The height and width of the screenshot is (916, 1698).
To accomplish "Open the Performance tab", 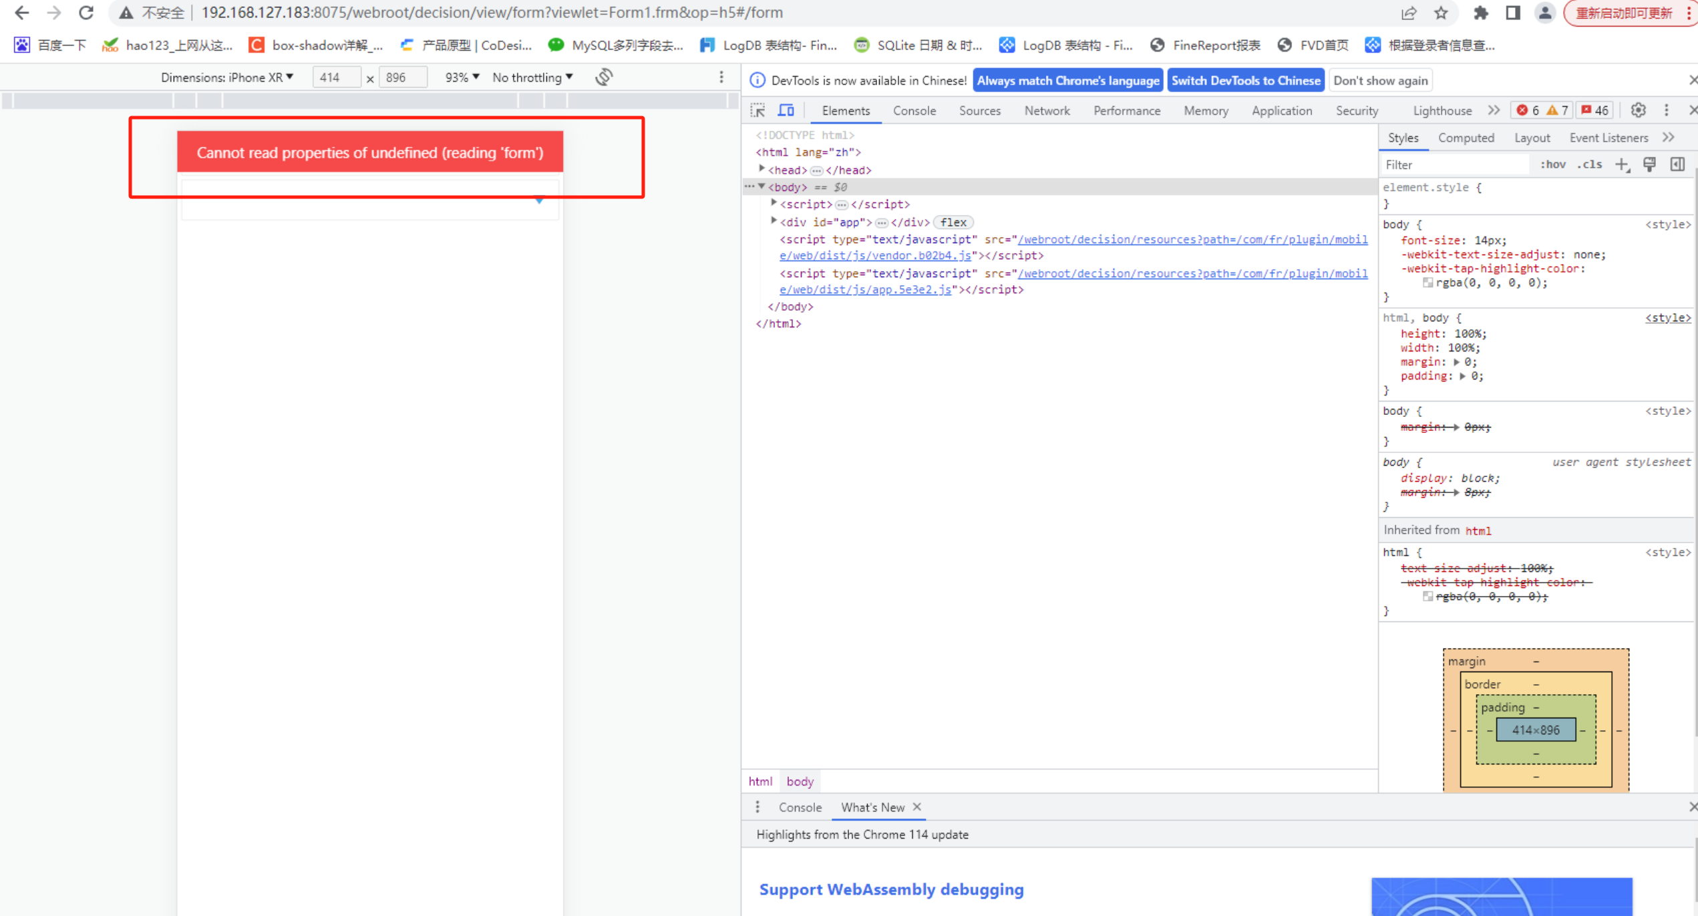I will (1127, 111).
